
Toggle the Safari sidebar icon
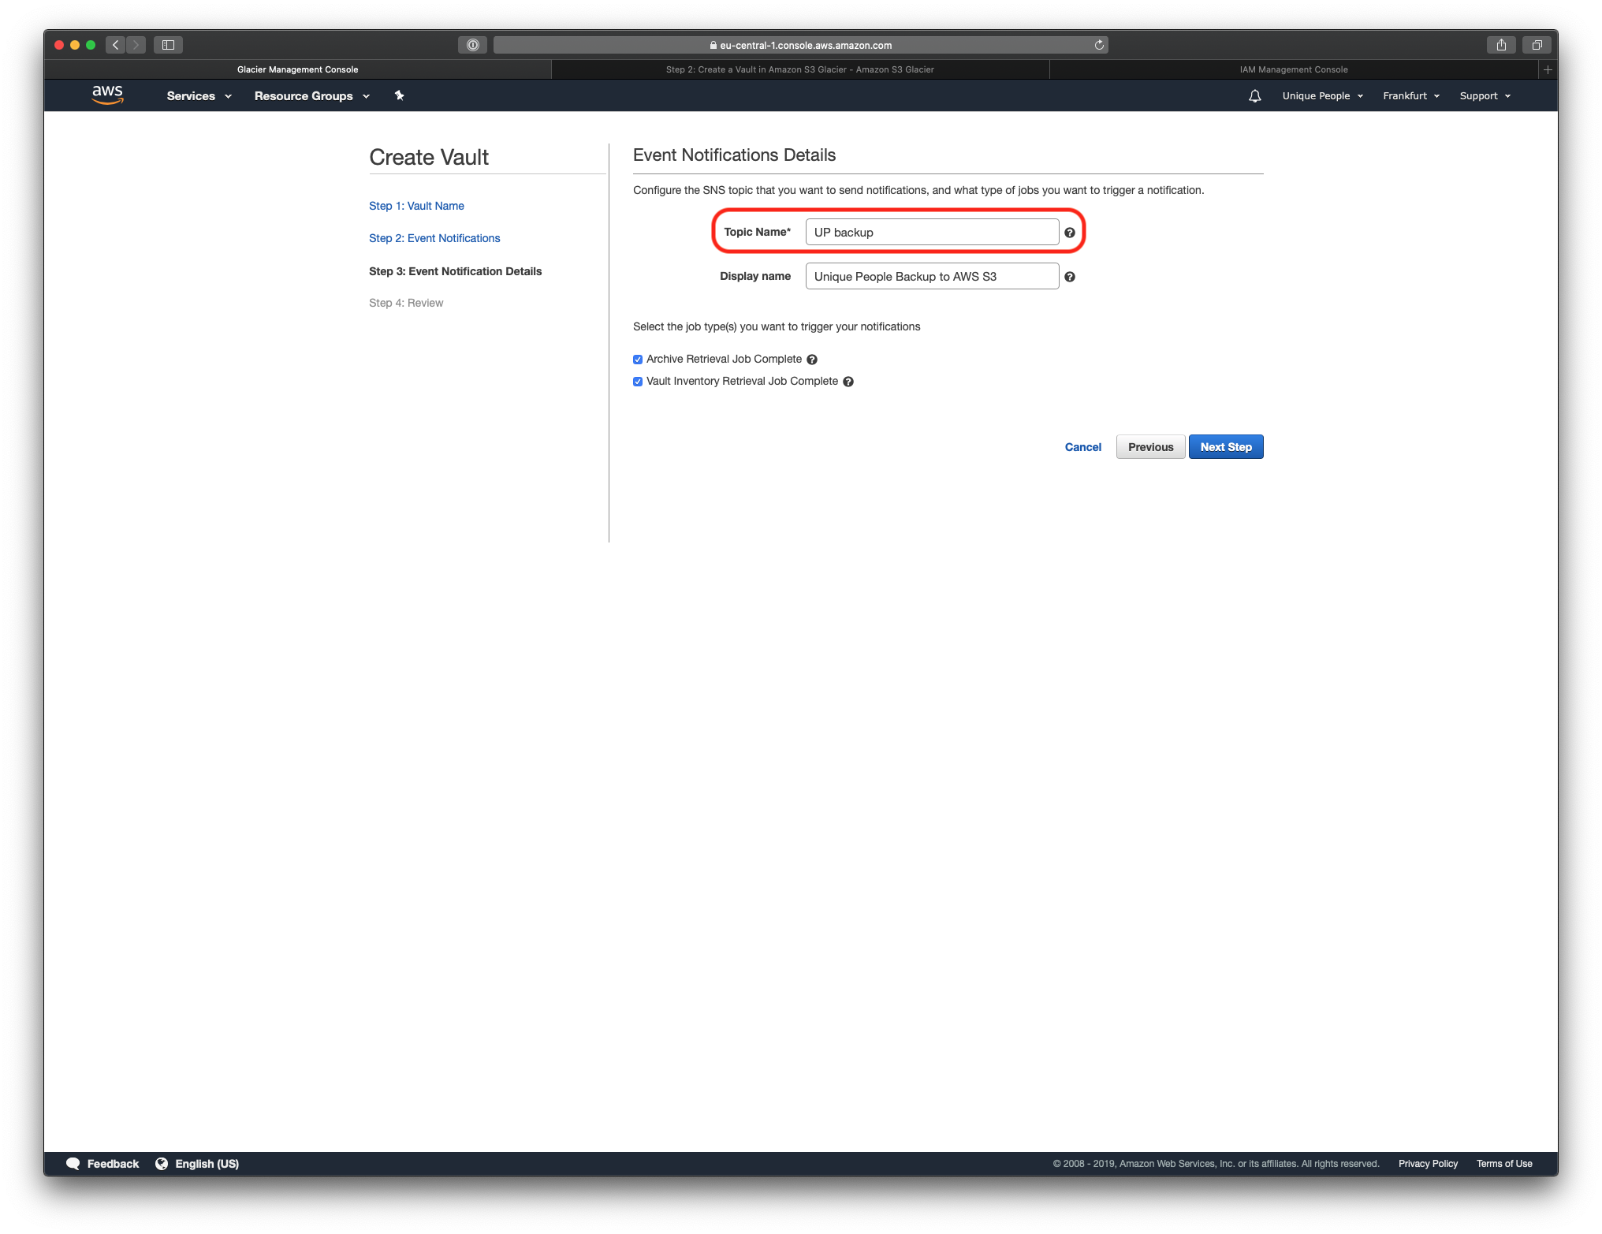click(168, 45)
